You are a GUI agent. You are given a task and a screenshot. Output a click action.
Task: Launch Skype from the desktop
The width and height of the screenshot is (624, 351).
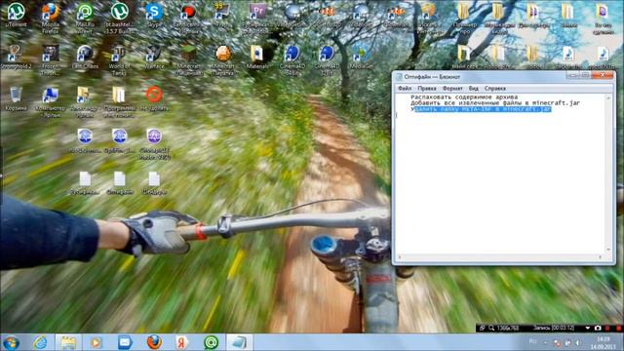click(x=154, y=16)
